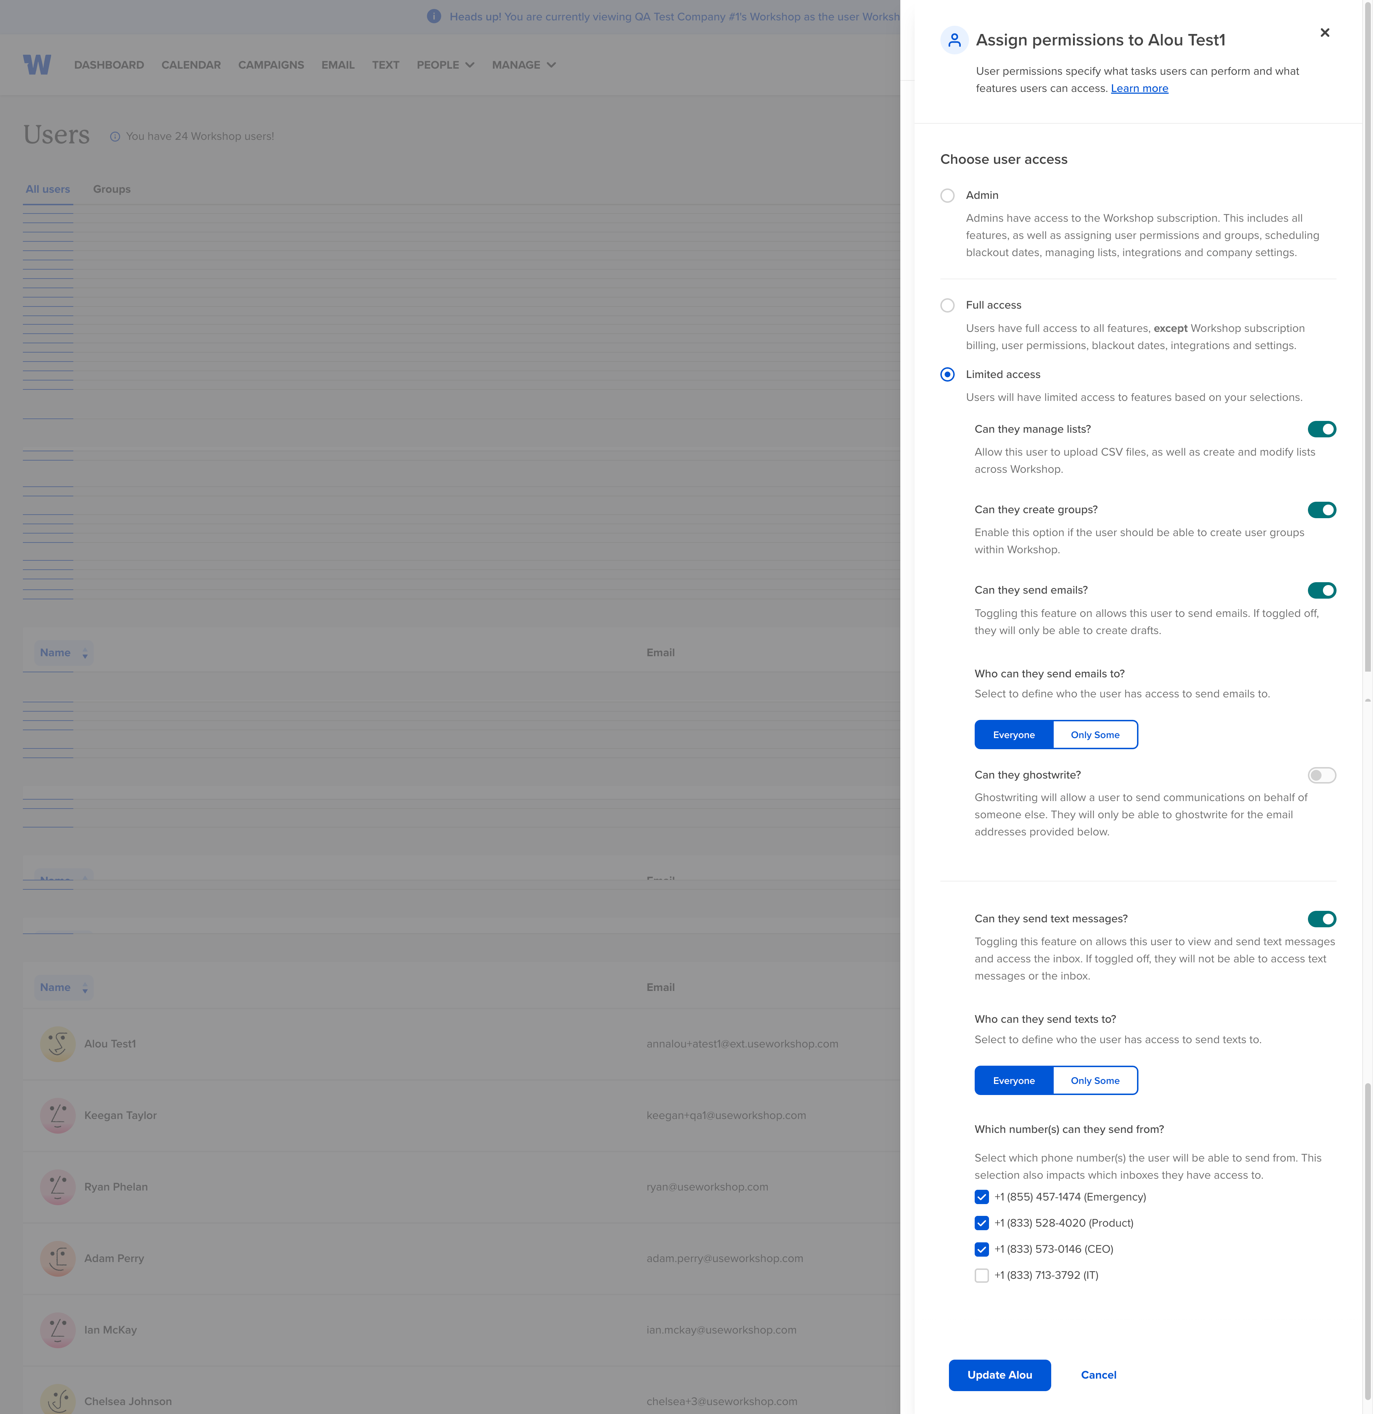Image resolution: width=1373 pixels, height=1414 pixels.
Task: Toggle off 'Can they send emails?'
Action: 1322,590
